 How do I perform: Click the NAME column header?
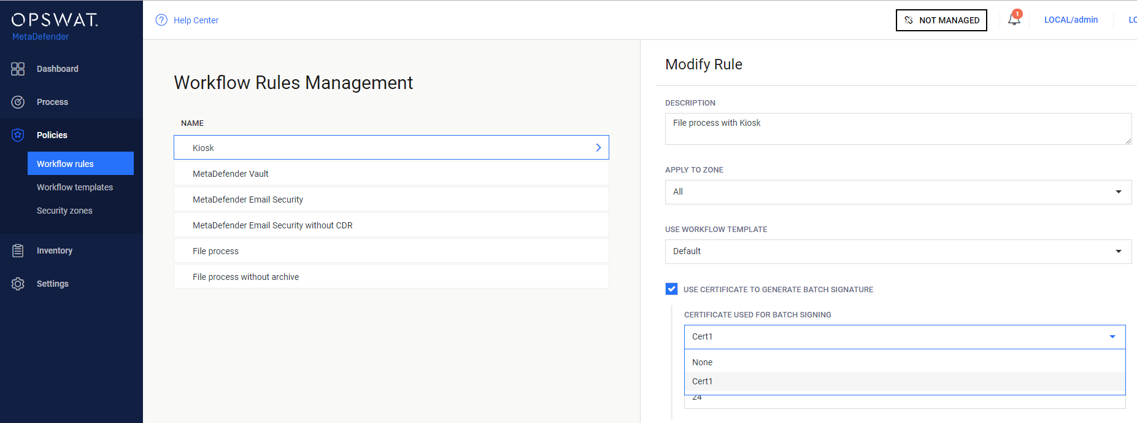(192, 123)
